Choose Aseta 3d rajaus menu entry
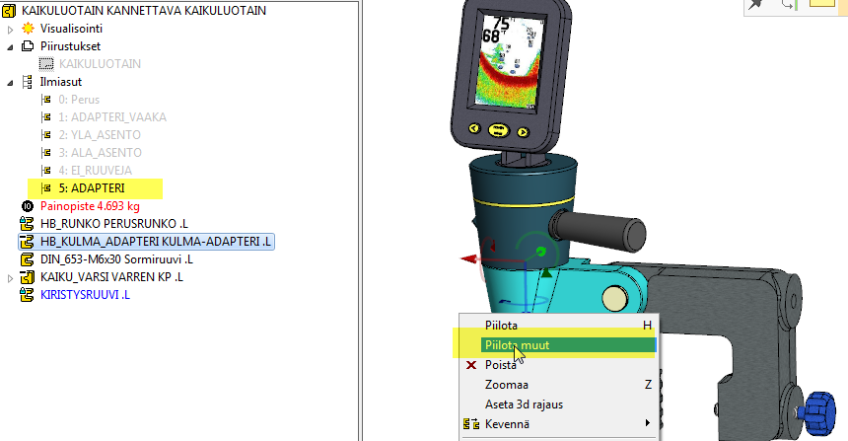 pos(559,404)
